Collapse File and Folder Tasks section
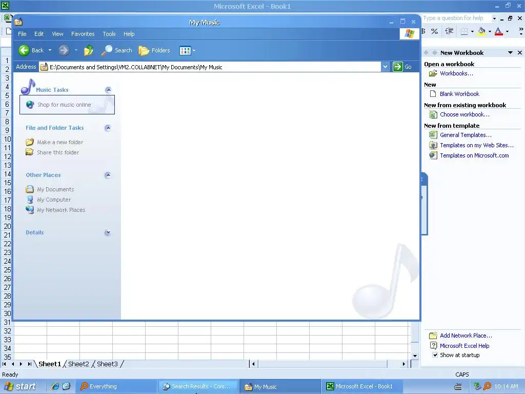 [x=108, y=128]
